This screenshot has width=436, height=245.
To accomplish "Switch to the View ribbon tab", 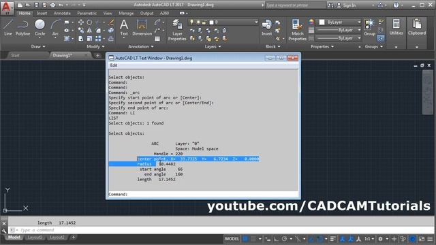I will click(108, 13).
